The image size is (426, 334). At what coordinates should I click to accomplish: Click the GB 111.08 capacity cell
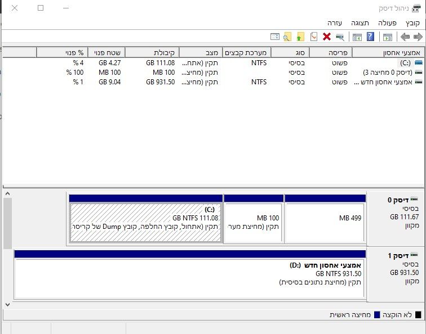(x=160, y=63)
